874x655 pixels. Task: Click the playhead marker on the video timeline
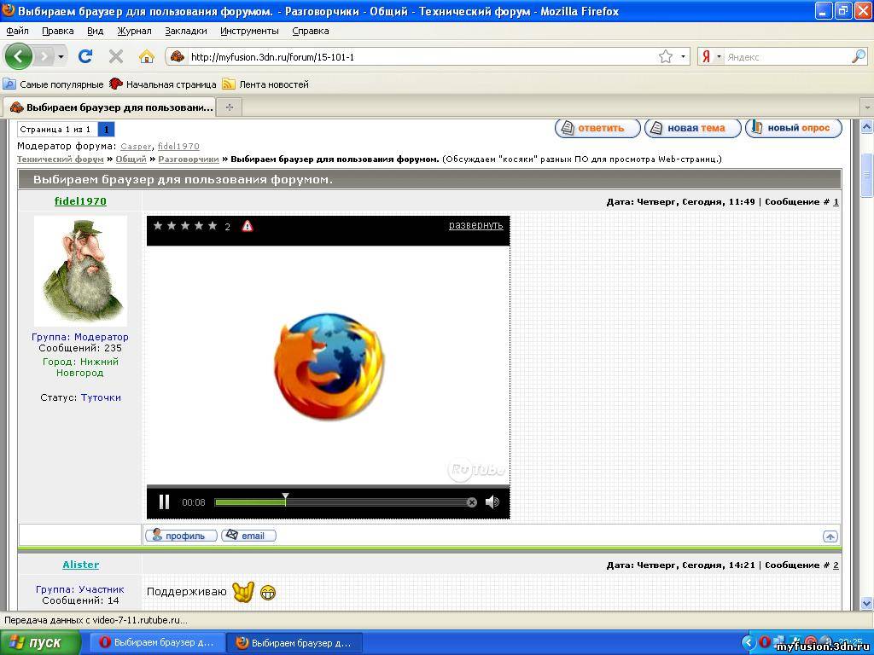[x=285, y=498]
